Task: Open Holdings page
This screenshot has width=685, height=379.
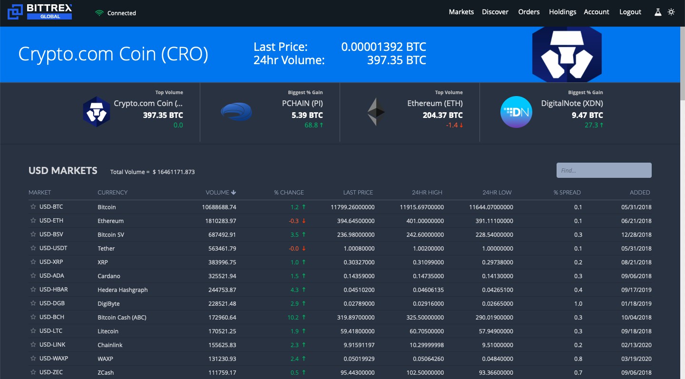Action: (562, 12)
